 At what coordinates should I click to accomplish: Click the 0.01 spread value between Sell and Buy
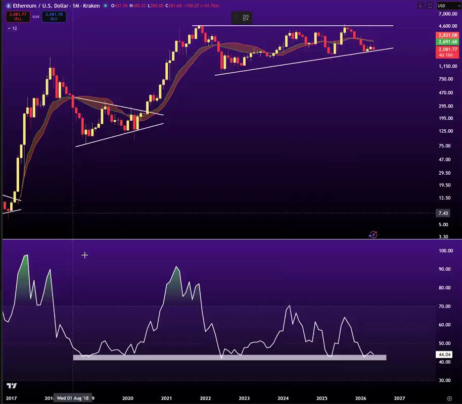36,17
